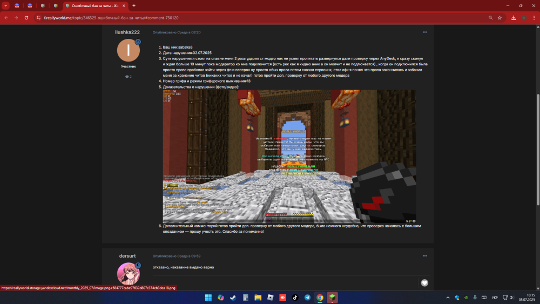The height and width of the screenshot is (304, 540).
Task: Open the tab search dropdown arrow
Action: tap(5, 5)
